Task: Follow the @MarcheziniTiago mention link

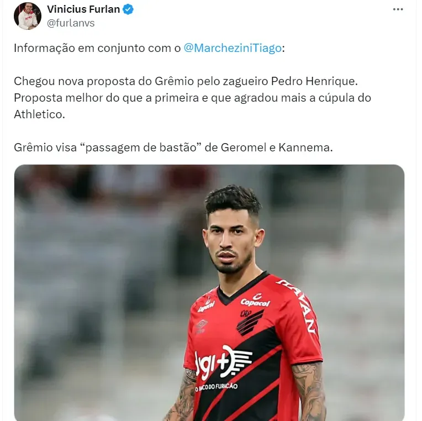Action: pos(233,48)
